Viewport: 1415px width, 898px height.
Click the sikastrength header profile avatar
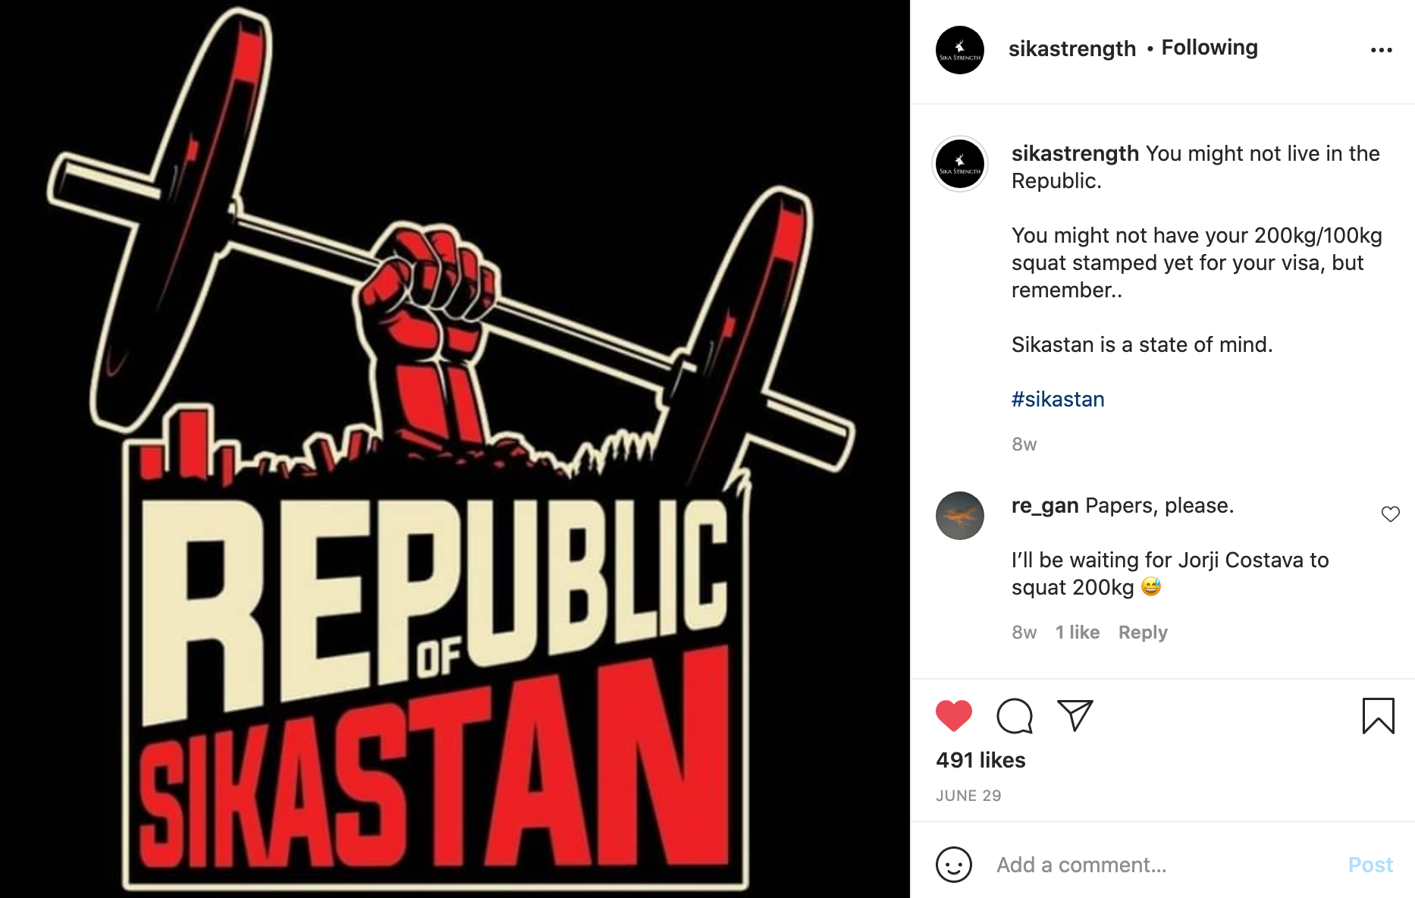pos(960,50)
